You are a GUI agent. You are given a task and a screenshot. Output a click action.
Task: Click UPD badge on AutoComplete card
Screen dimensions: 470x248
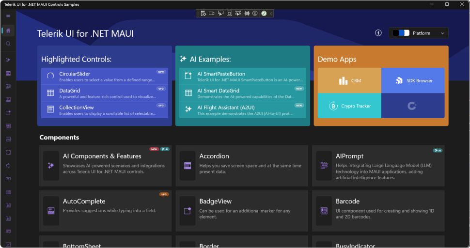164,194
